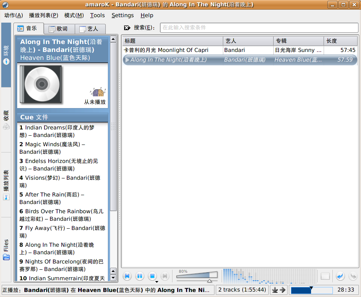Click the clear playlist button
The width and height of the screenshot is (361, 297).
pyautogui.click(x=325, y=276)
